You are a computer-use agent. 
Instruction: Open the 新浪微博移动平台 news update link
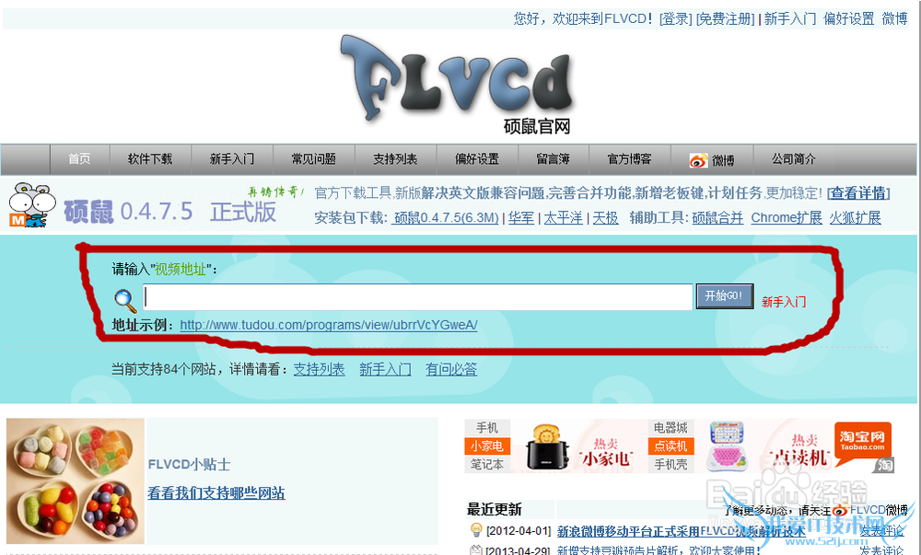pos(682,531)
